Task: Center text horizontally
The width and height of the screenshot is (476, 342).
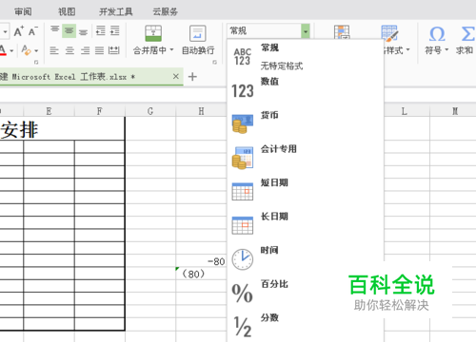Action: (x=69, y=50)
